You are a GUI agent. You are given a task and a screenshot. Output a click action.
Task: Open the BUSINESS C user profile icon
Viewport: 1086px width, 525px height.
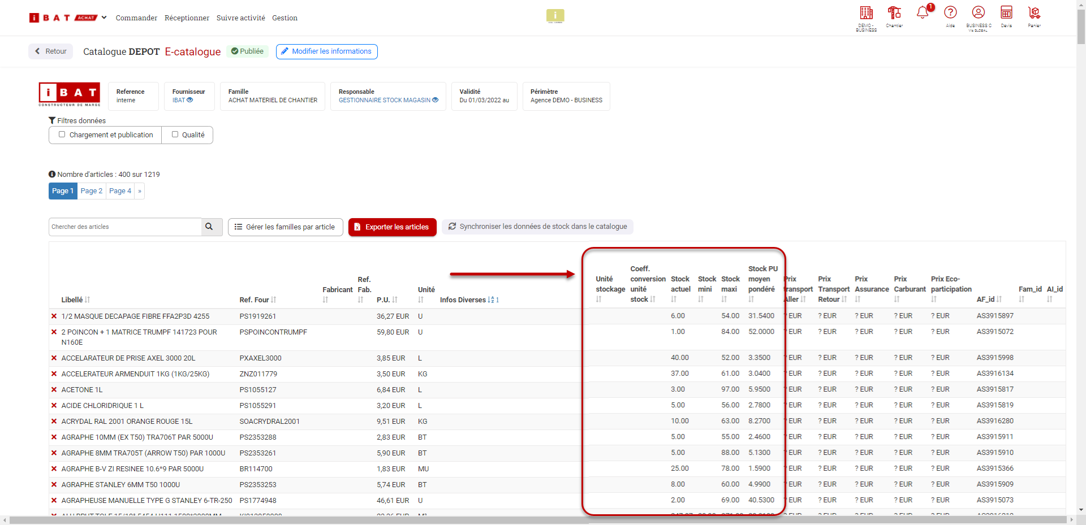click(x=979, y=12)
